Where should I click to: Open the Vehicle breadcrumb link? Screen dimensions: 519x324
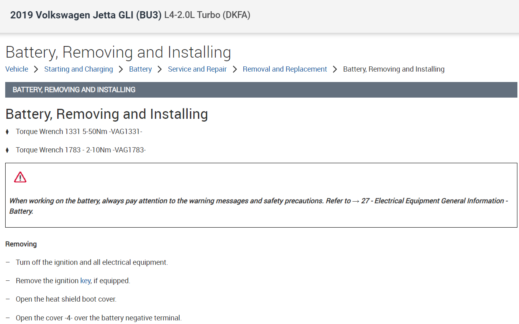[17, 69]
